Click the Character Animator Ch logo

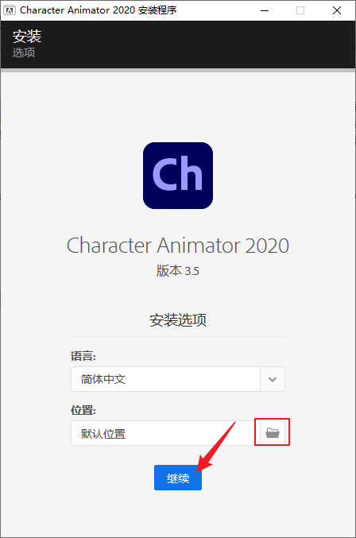coord(178,176)
